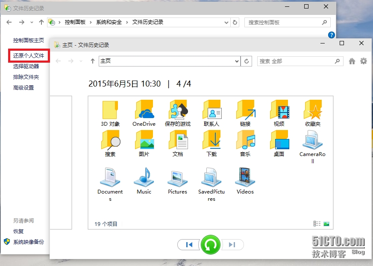
Task: Select the Pictures library
Action: pyautogui.click(x=177, y=181)
